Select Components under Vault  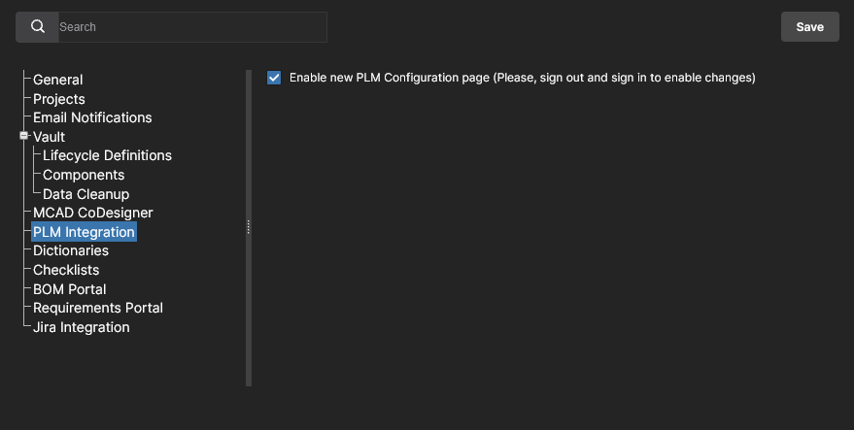tap(84, 175)
